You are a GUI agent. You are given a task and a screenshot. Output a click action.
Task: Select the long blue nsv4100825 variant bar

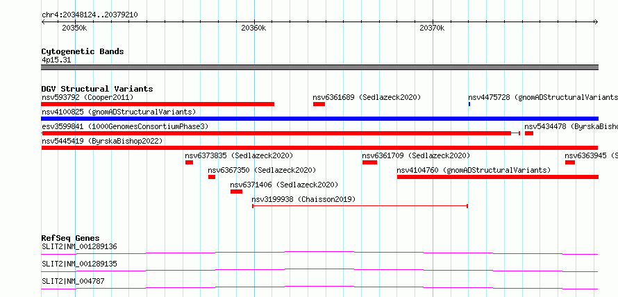pos(319,119)
